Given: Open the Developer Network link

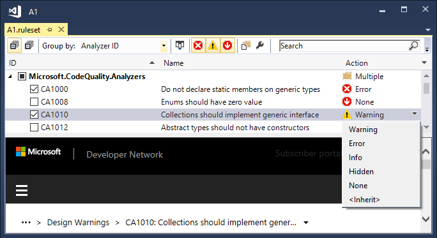Looking at the screenshot, I should coord(125,154).
